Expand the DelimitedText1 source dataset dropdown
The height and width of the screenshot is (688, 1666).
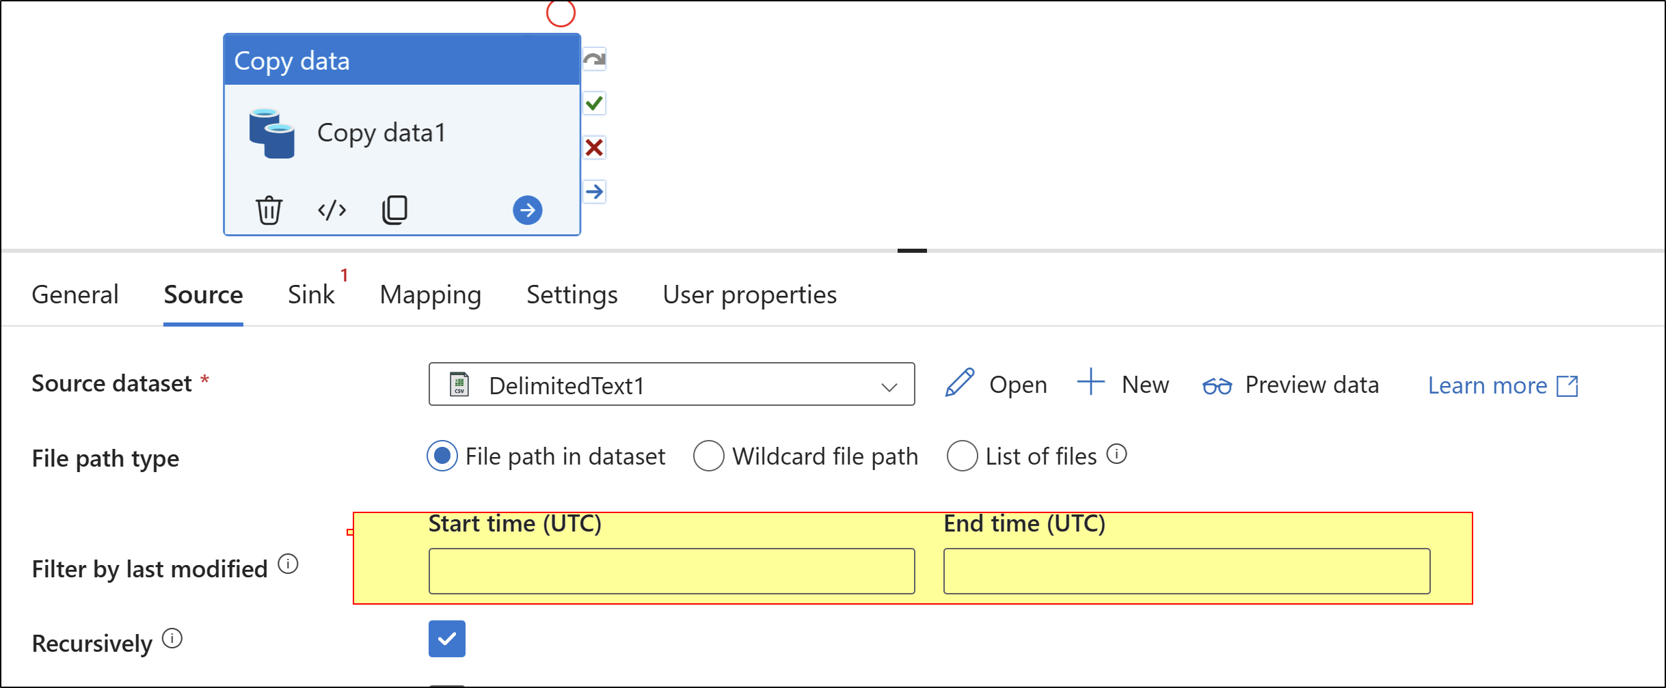point(889,386)
